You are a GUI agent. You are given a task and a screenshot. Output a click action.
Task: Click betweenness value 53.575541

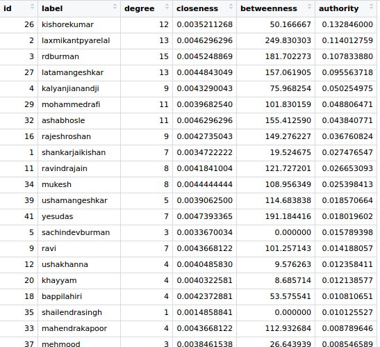tap(290, 297)
